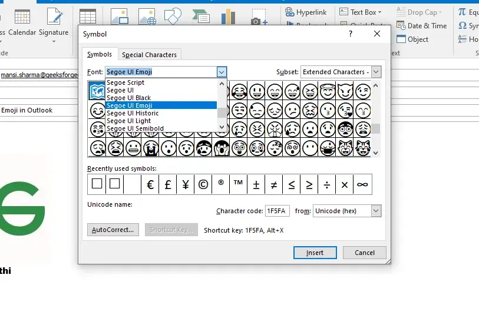Pick the division sign from recent symbols
479x318 pixels.
pos(327,184)
